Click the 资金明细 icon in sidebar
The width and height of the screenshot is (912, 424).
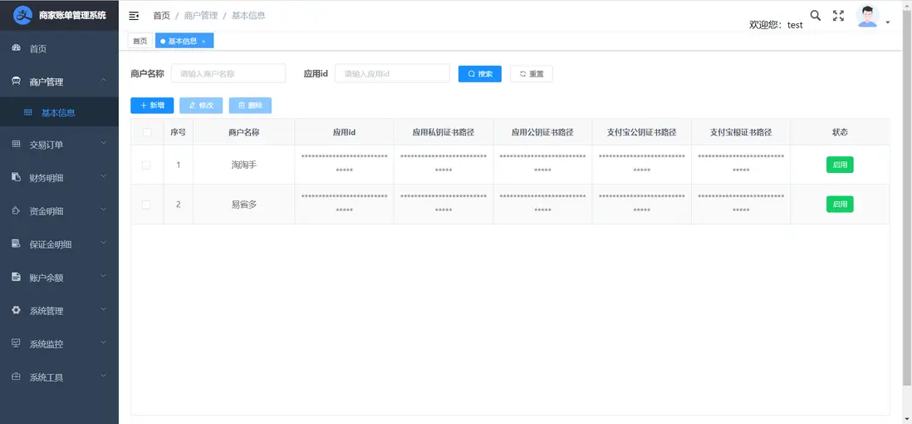pyautogui.click(x=17, y=210)
